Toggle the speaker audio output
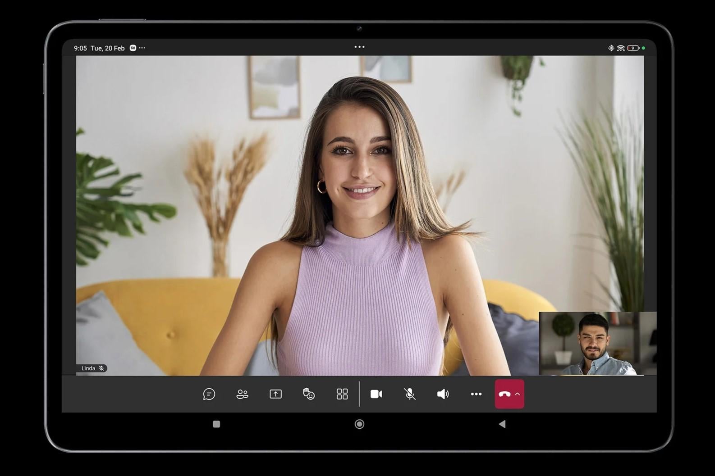 [443, 394]
